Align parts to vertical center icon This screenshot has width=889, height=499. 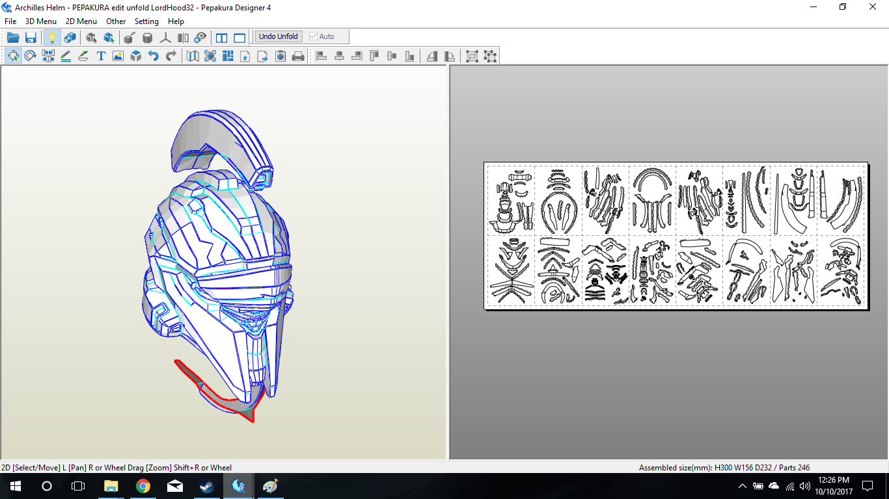click(x=392, y=56)
